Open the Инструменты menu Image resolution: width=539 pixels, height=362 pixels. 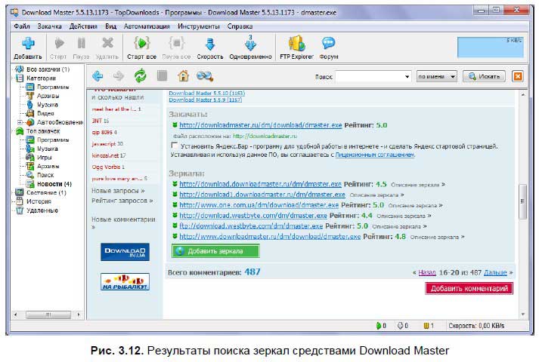(x=199, y=26)
